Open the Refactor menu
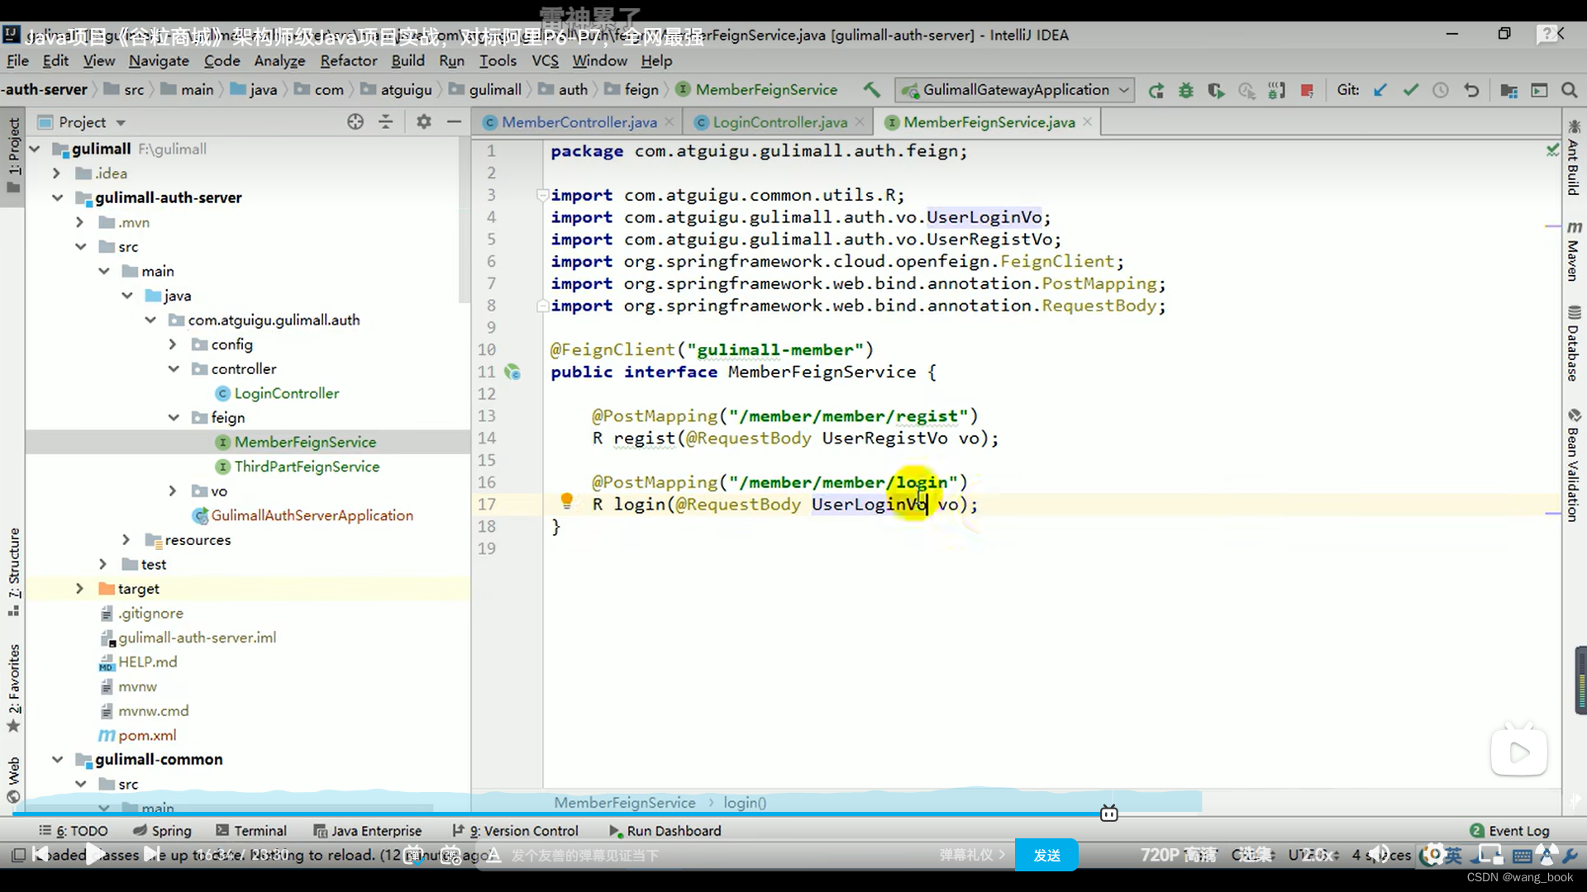The image size is (1587, 892). tap(349, 61)
